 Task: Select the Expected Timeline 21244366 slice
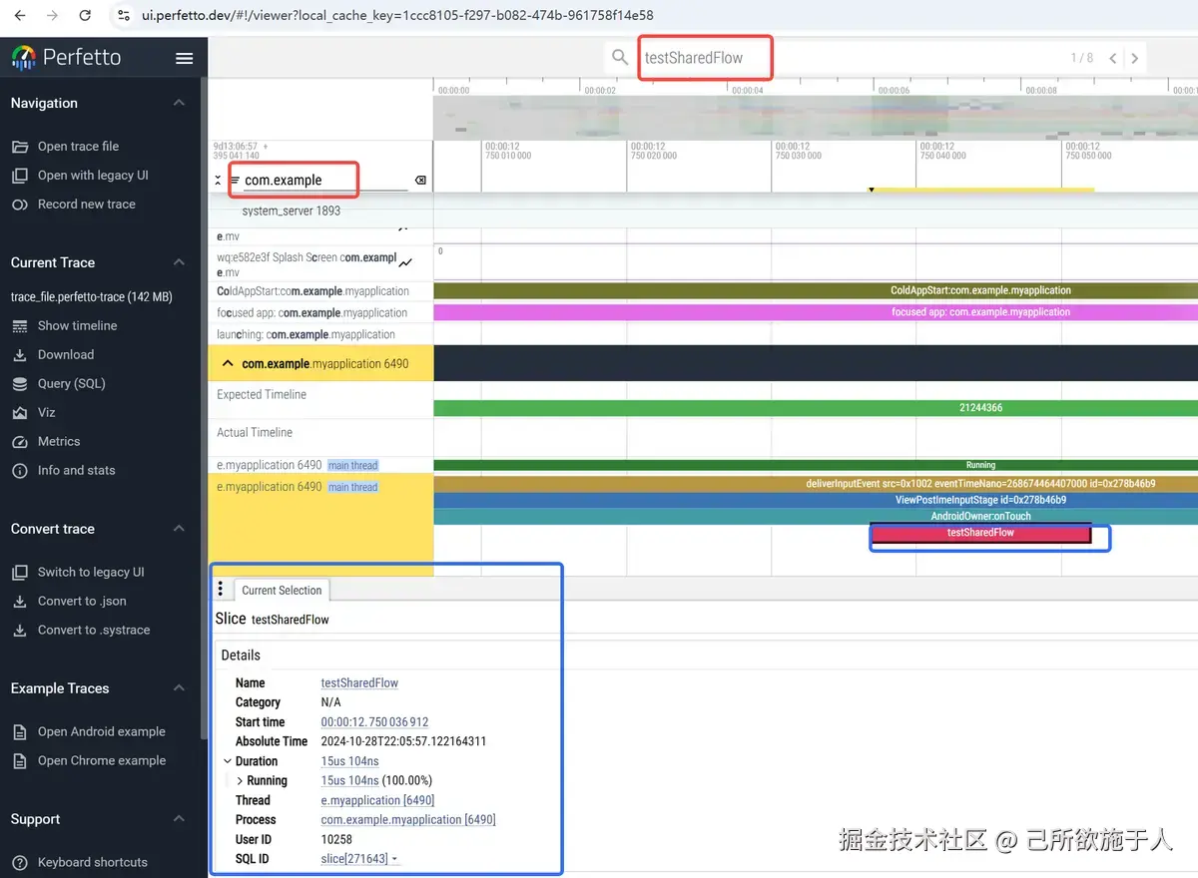coord(816,408)
